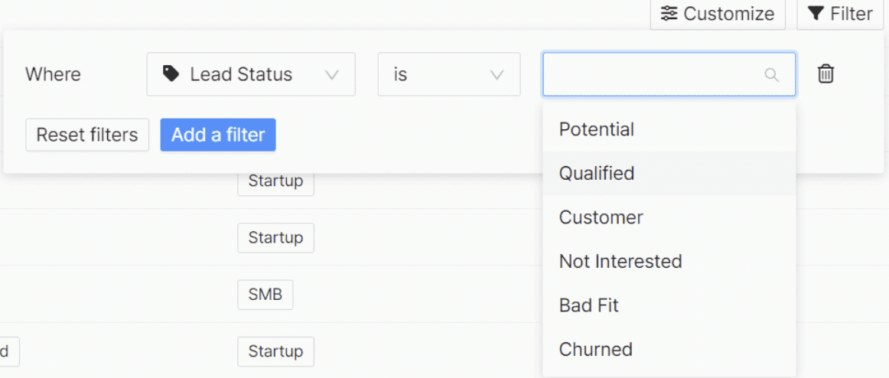Click the funnel icon on Filter button
The height and width of the screenshot is (378, 889).
pyautogui.click(x=816, y=14)
